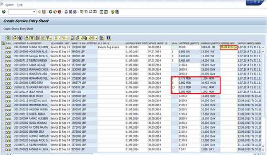Click status traffic light for AHMAD HUSSEIN first row
The image size is (267, 155).
pos(8,48)
